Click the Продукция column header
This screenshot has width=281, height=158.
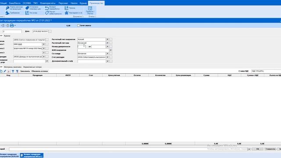[37, 75]
